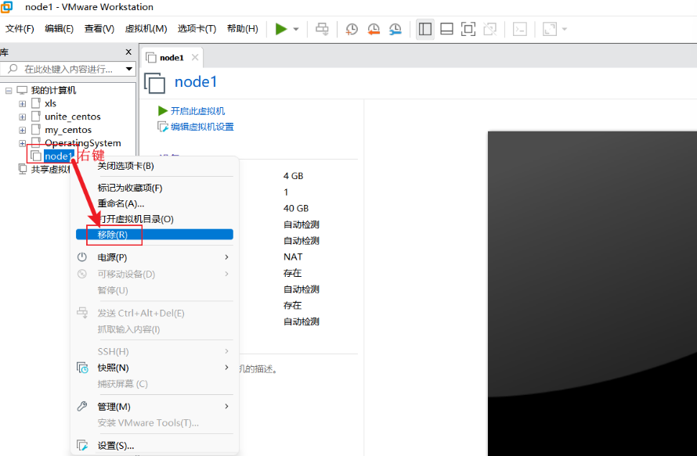Click the large node1 title heading
697x456 pixels.
coord(196,81)
